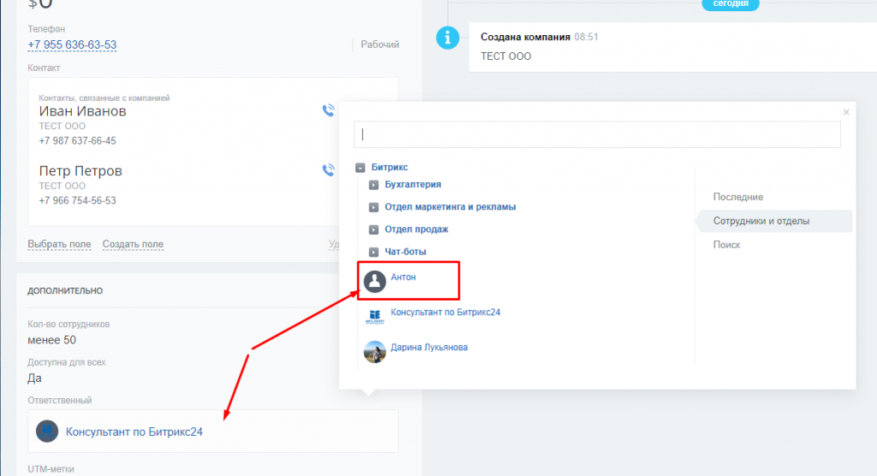Click ДОПОЛНИТЕЛЬНО section header
The width and height of the screenshot is (877, 476).
[65, 290]
